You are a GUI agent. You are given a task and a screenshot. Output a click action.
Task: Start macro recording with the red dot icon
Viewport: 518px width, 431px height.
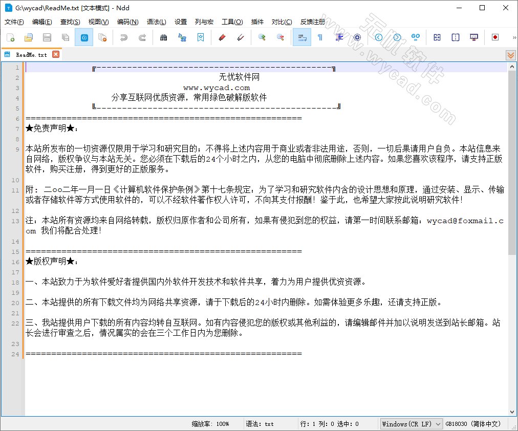click(494, 37)
